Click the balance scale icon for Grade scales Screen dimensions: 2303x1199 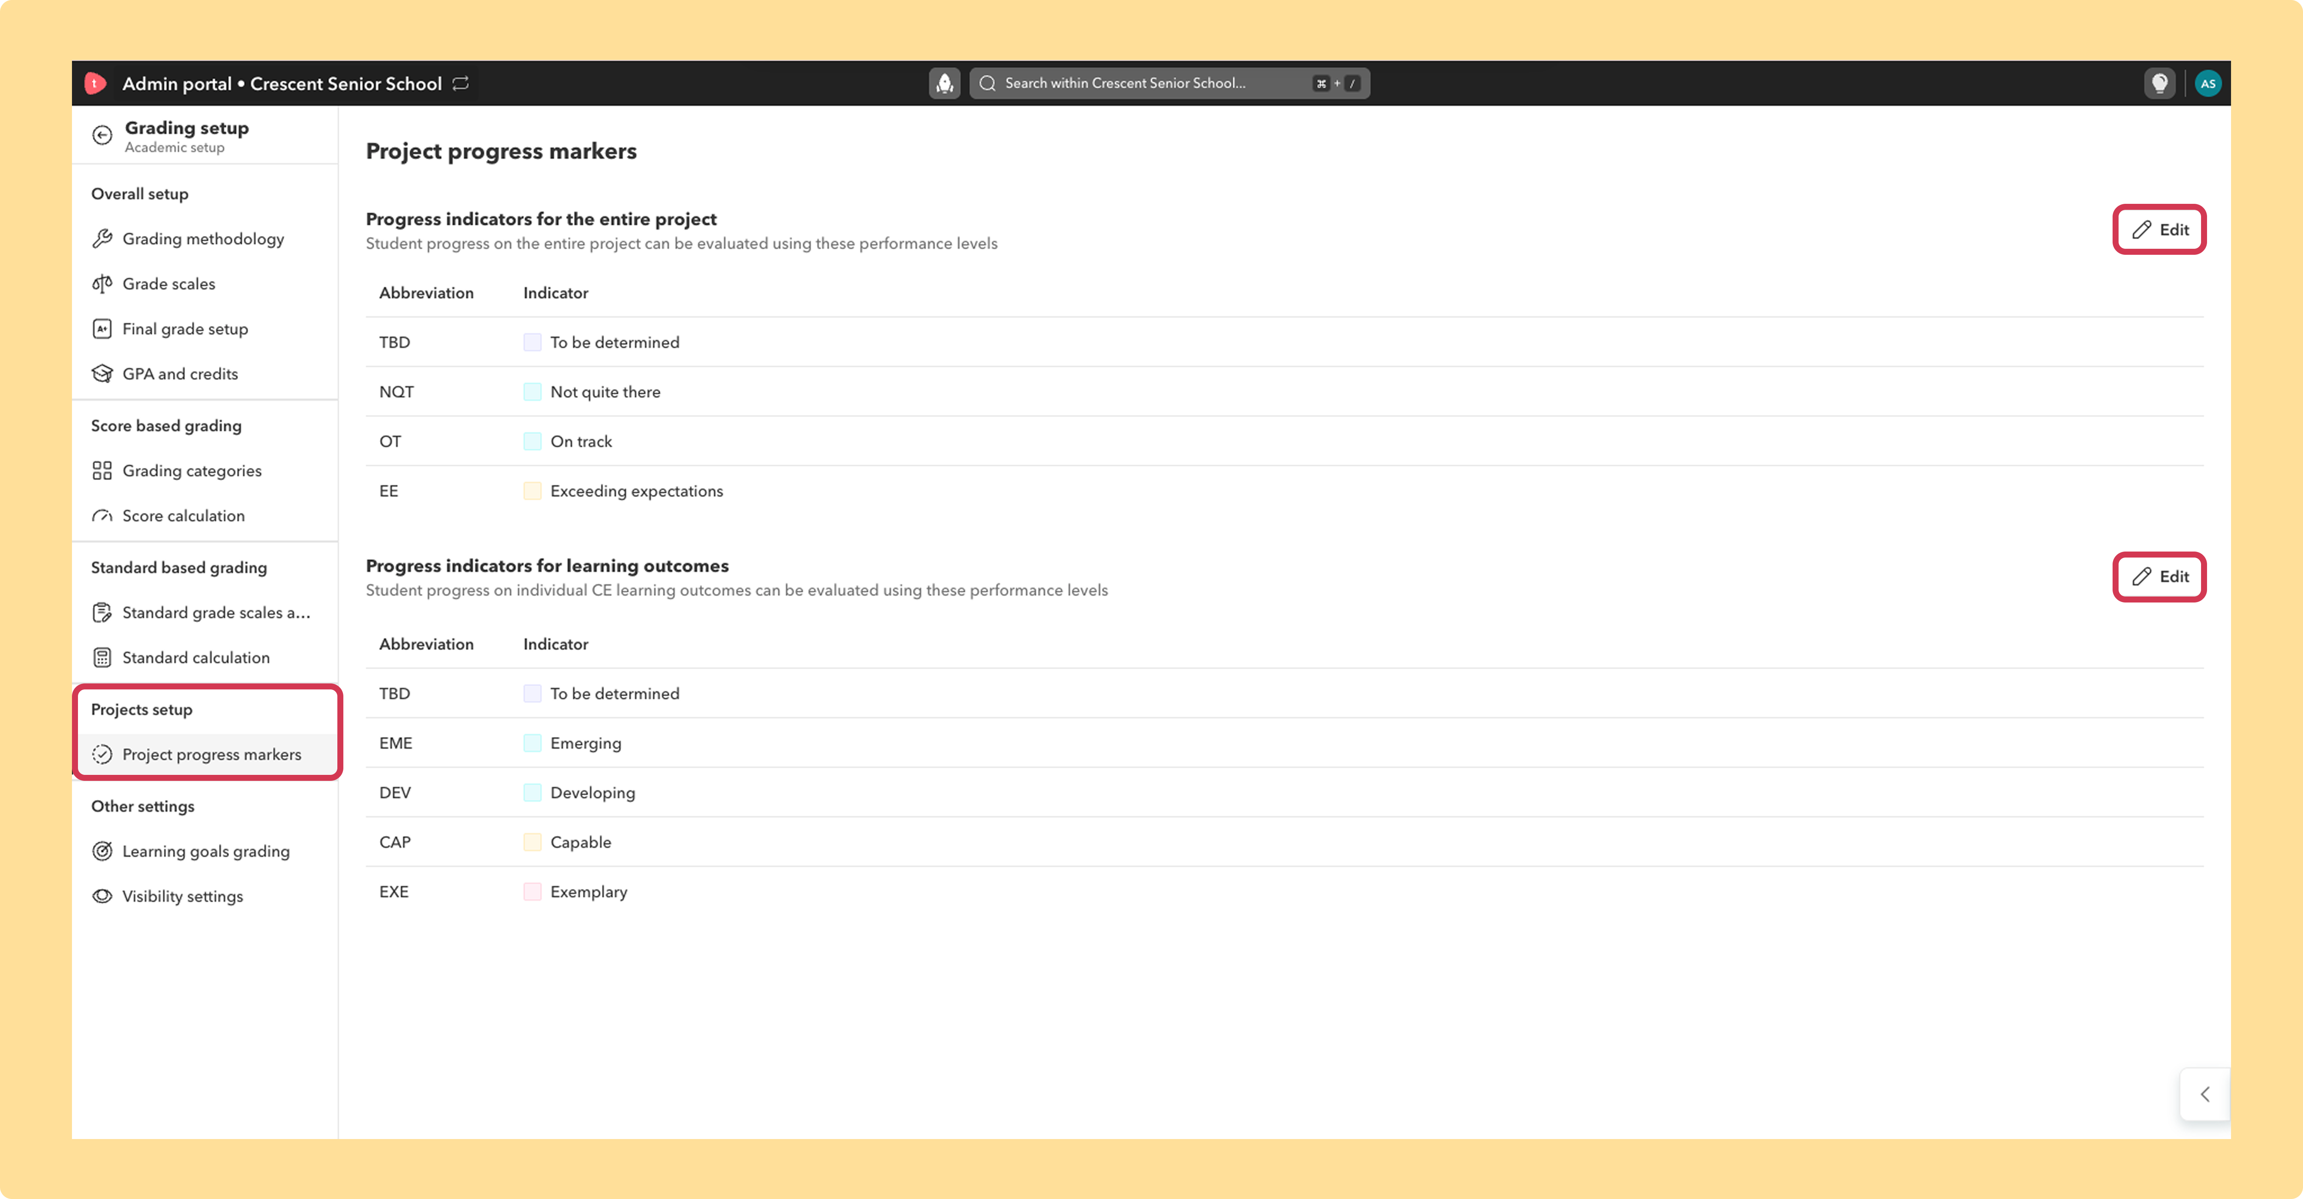103,284
